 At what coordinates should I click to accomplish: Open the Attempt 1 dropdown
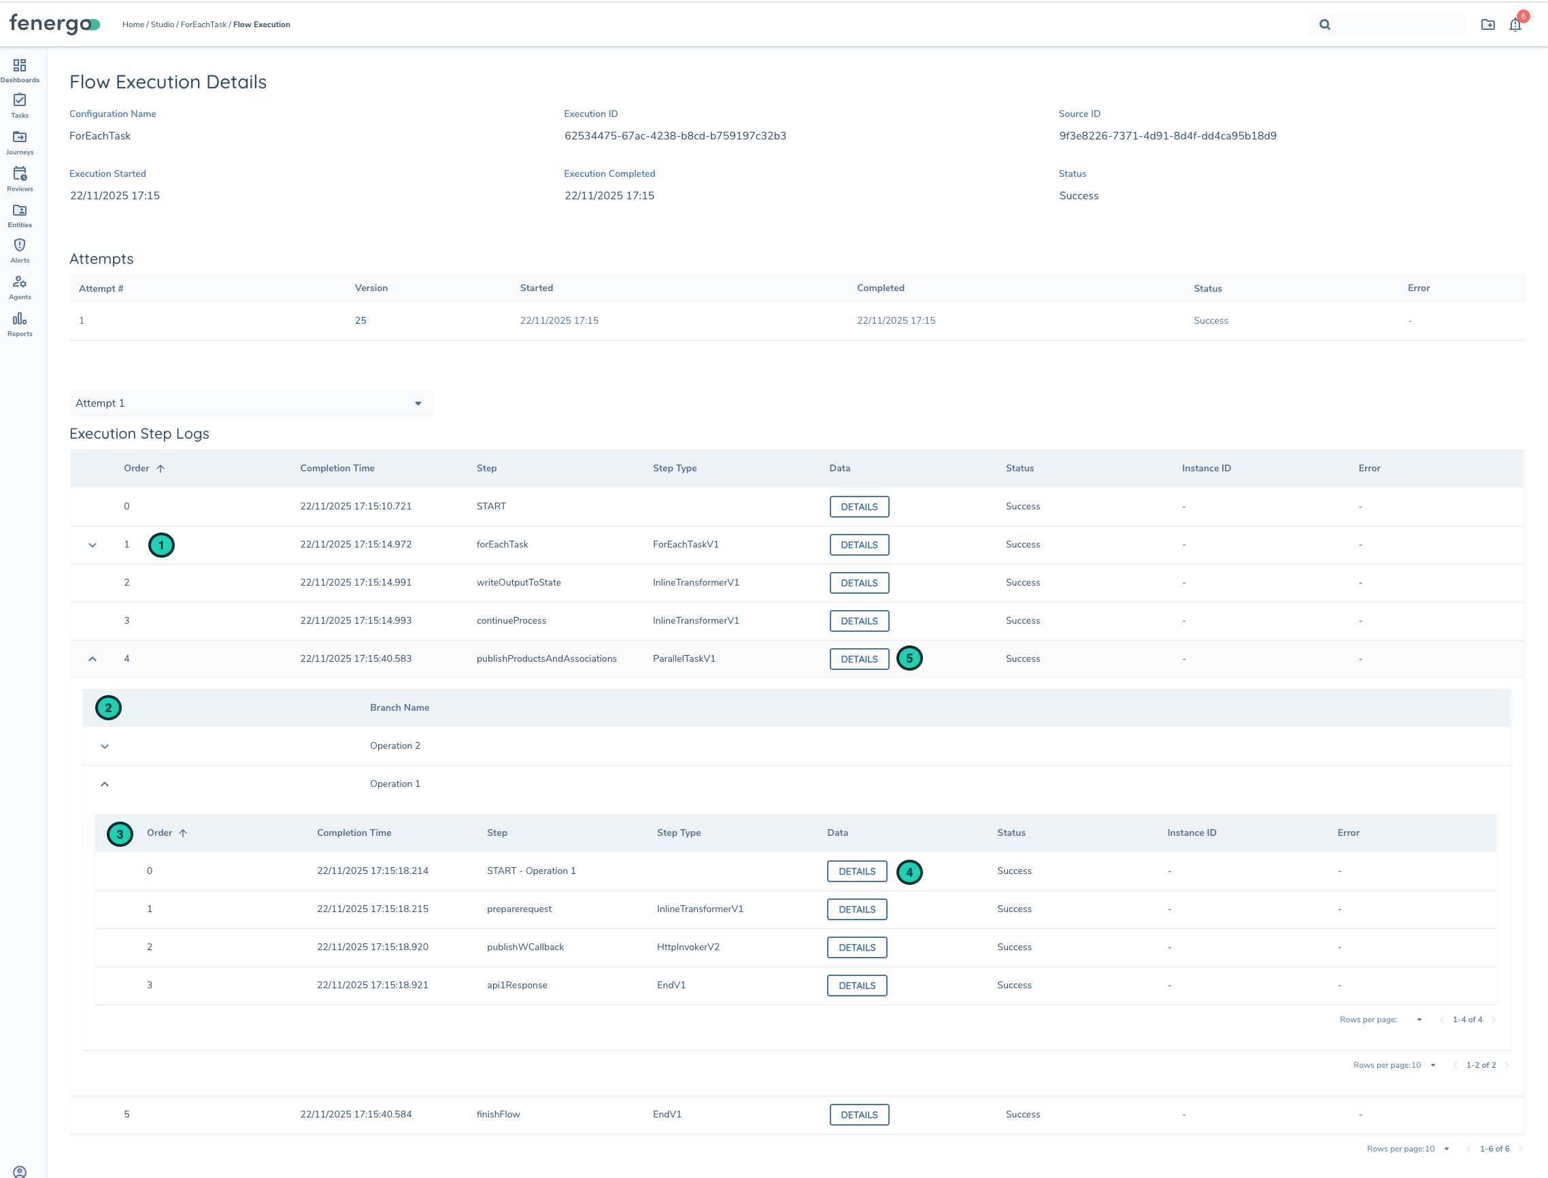[250, 403]
